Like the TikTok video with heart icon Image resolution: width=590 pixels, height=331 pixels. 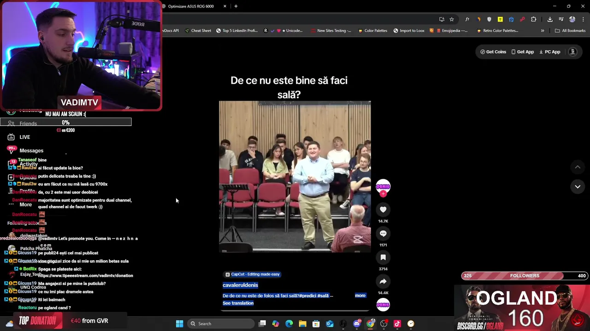point(383,210)
